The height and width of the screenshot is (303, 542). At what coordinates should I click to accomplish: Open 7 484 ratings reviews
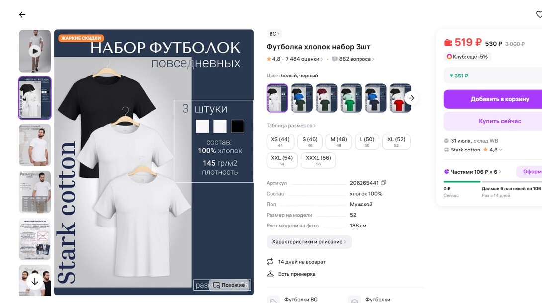pyautogui.click(x=303, y=59)
